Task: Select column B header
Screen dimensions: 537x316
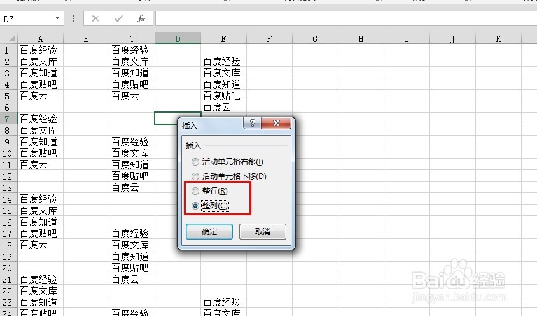Action: click(x=87, y=39)
